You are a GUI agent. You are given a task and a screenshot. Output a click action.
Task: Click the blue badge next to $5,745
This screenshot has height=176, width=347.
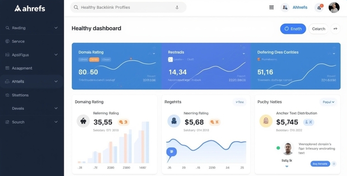[x=309, y=122]
